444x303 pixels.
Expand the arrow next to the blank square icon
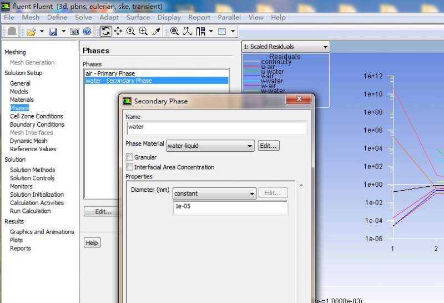point(233,31)
